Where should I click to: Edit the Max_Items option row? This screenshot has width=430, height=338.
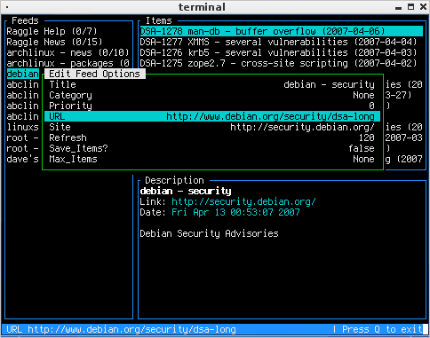212,159
